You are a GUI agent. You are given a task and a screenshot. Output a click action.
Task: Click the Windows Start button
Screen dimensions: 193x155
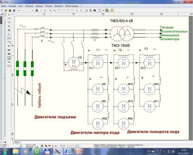5,151
